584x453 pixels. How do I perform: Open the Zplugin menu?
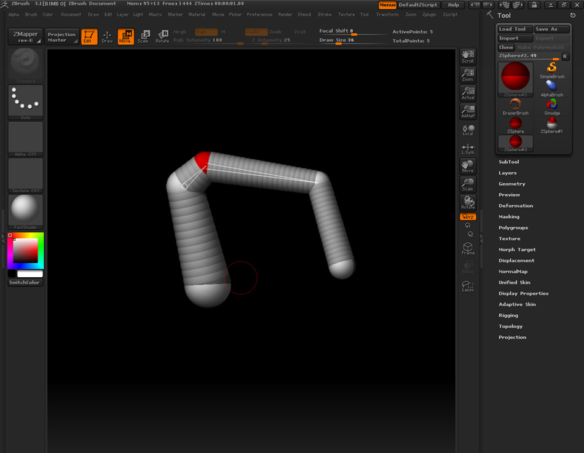[430, 14]
